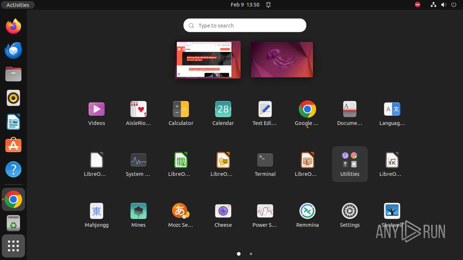Launch the Terminal app
This screenshot has width=463, height=260.
coord(265,164)
